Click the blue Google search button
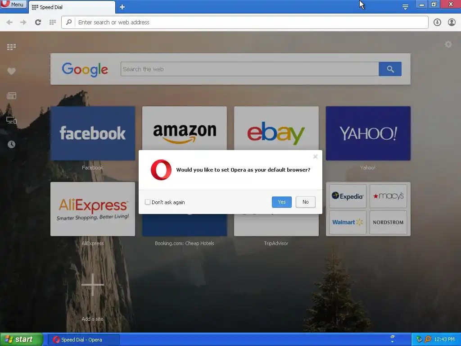The width and height of the screenshot is (461, 346). (390, 69)
